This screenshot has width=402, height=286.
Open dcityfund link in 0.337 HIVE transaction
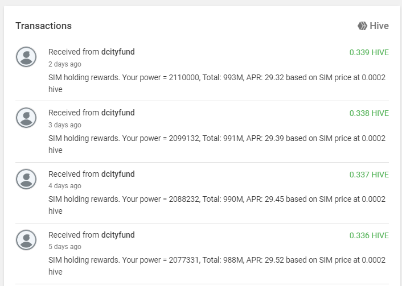(118, 174)
